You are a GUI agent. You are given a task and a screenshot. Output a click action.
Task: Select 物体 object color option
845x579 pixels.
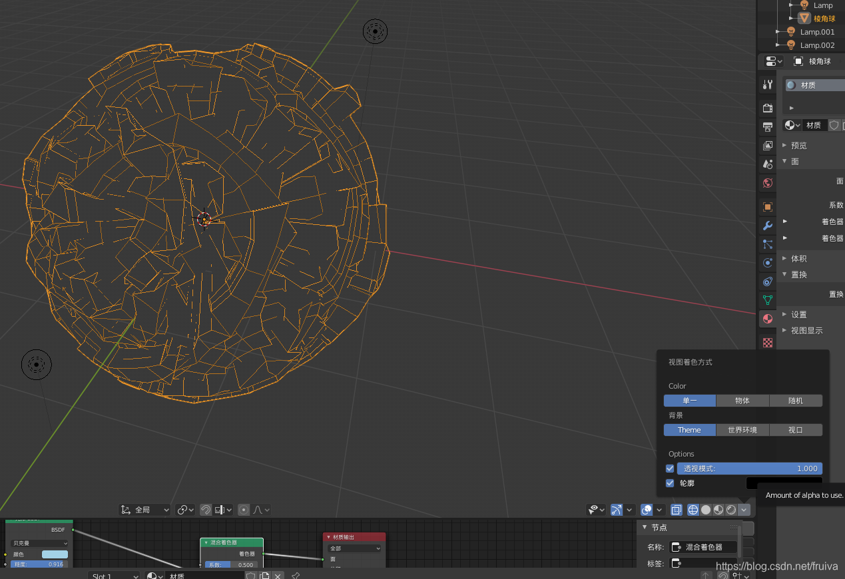pos(742,401)
